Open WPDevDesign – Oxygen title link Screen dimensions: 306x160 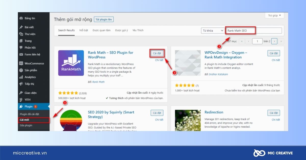point(226,55)
